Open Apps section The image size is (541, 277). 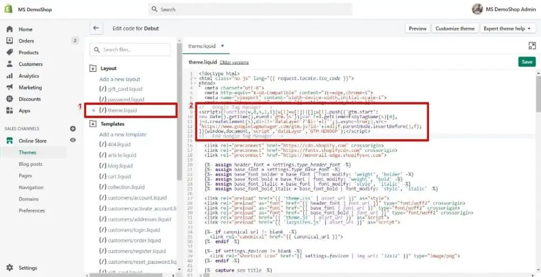(24, 111)
